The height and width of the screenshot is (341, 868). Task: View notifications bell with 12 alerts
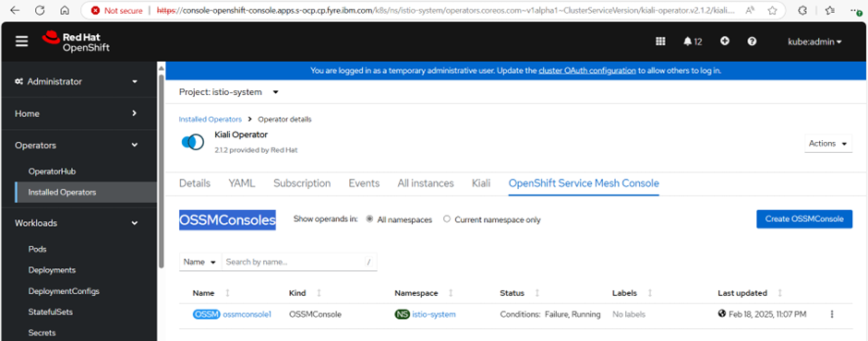693,41
